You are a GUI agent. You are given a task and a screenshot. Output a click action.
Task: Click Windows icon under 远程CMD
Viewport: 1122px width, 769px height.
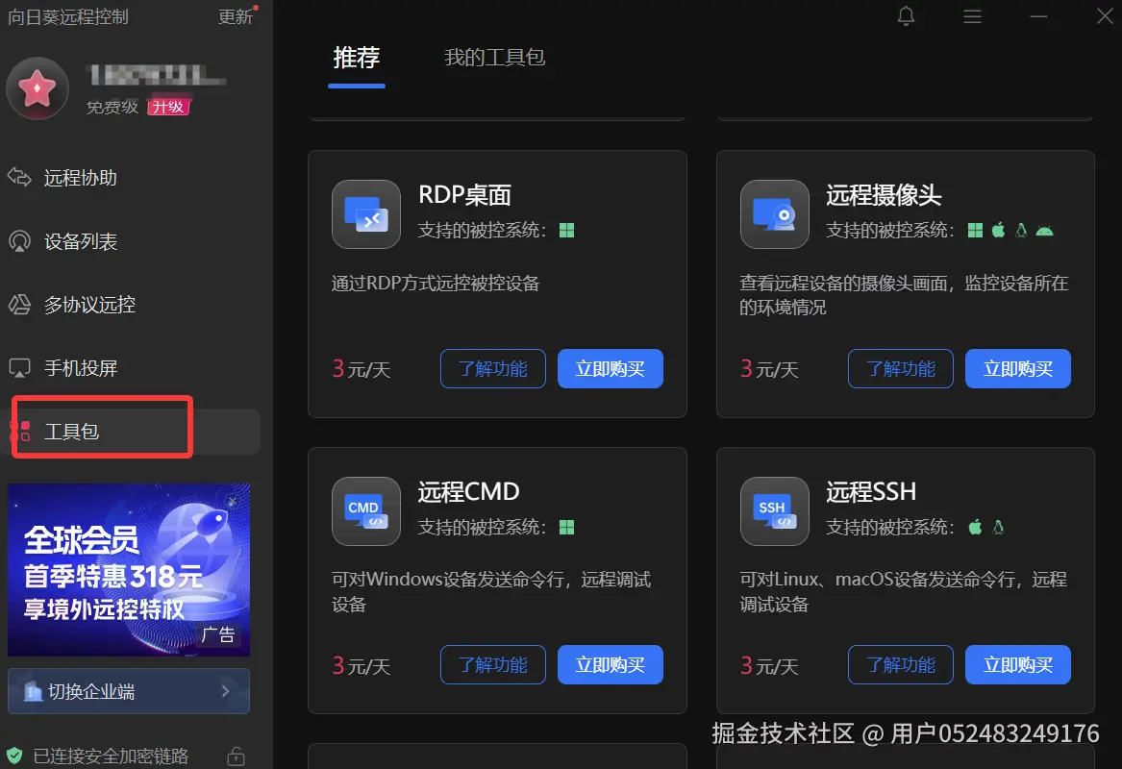pos(566,527)
